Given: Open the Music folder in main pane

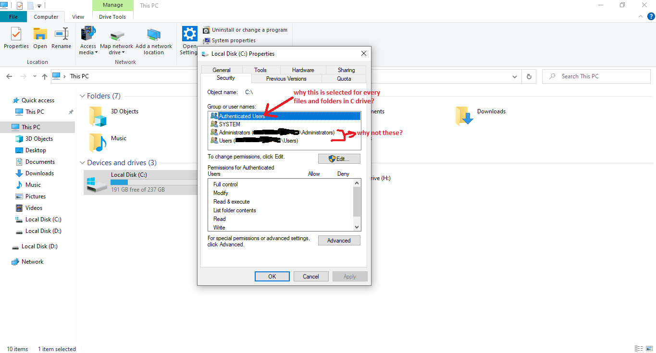Looking at the screenshot, I should 98,143.
